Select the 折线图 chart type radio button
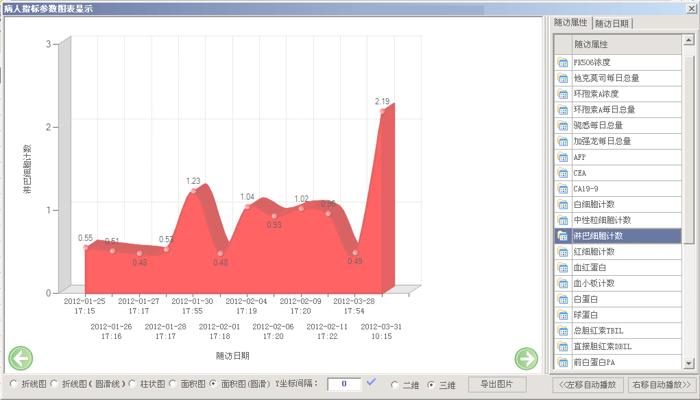700x400 pixels. coord(14,384)
